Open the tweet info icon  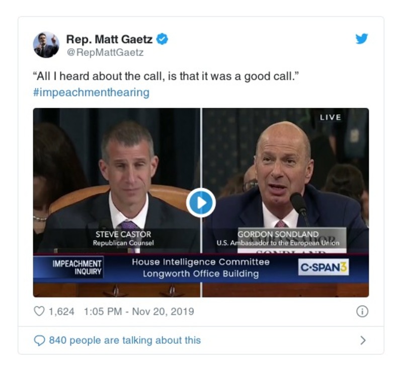(361, 312)
